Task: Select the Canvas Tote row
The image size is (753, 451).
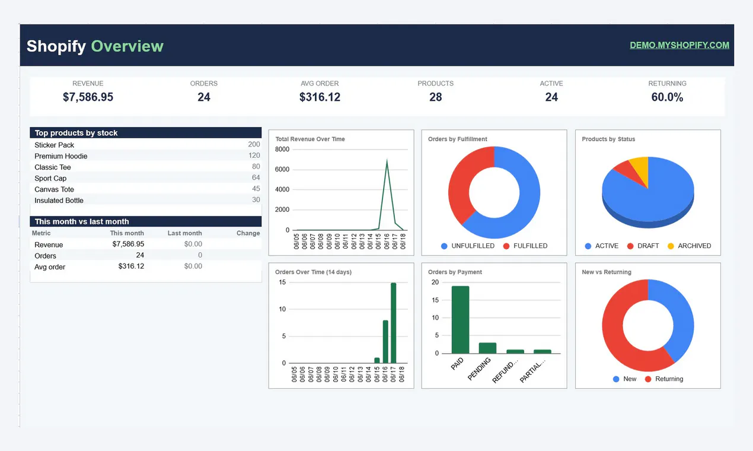Action: [x=146, y=189]
